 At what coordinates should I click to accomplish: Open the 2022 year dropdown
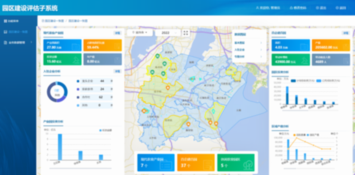point(168,33)
